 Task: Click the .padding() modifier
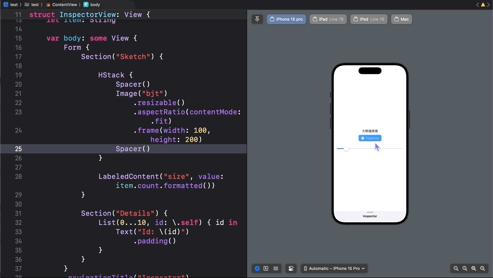tap(155, 241)
